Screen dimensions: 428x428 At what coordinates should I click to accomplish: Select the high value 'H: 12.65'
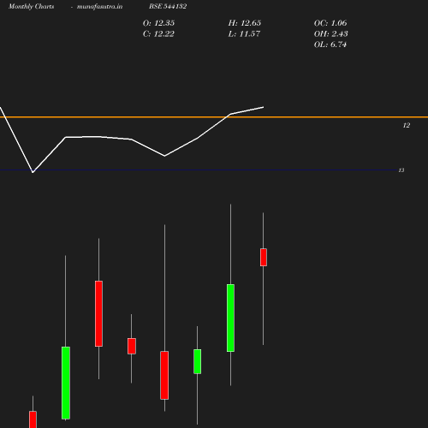[x=245, y=23]
